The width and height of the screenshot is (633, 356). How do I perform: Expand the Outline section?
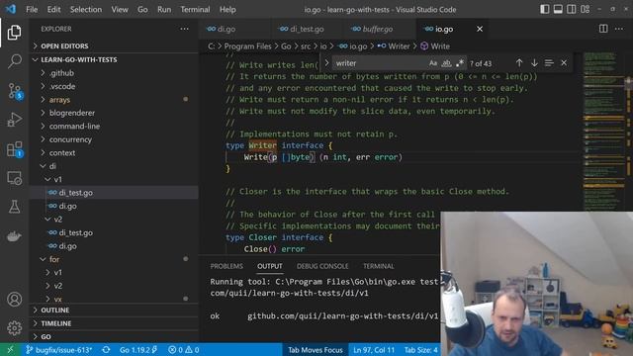point(114,310)
